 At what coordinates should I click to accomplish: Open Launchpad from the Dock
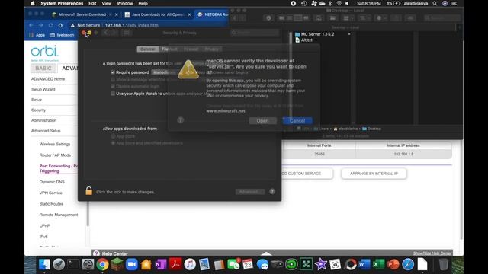click(x=59, y=264)
